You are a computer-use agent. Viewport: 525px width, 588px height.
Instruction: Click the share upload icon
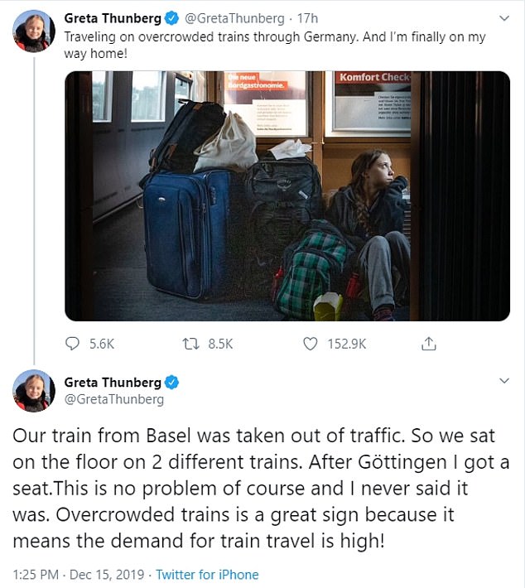(429, 343)
